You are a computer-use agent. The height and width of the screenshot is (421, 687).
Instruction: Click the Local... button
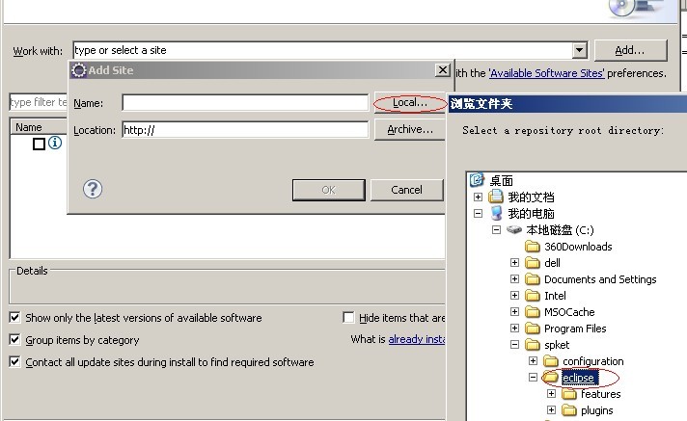click(409, 102)
